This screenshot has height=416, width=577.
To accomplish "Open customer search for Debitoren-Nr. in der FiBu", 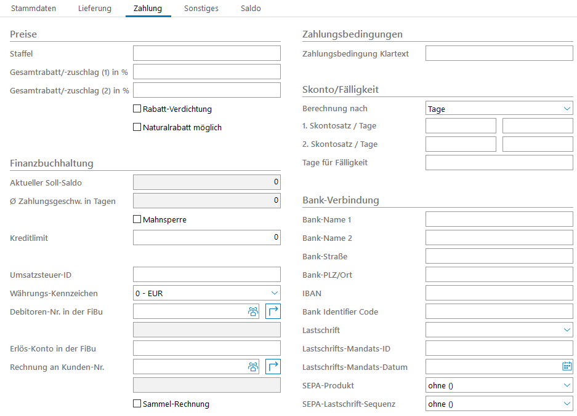I will 253,312.
